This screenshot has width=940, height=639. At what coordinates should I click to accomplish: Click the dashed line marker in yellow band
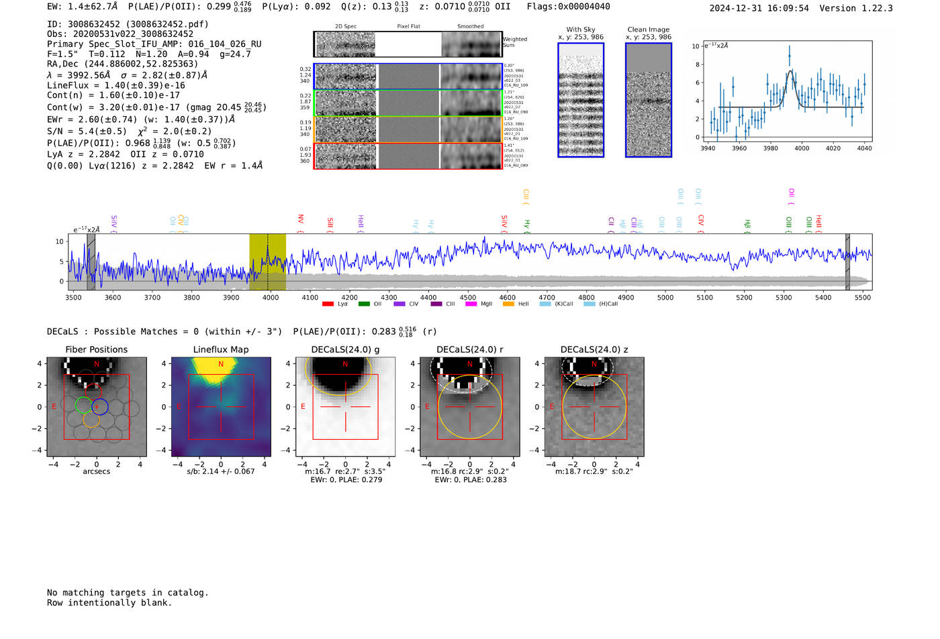(267, 262)
